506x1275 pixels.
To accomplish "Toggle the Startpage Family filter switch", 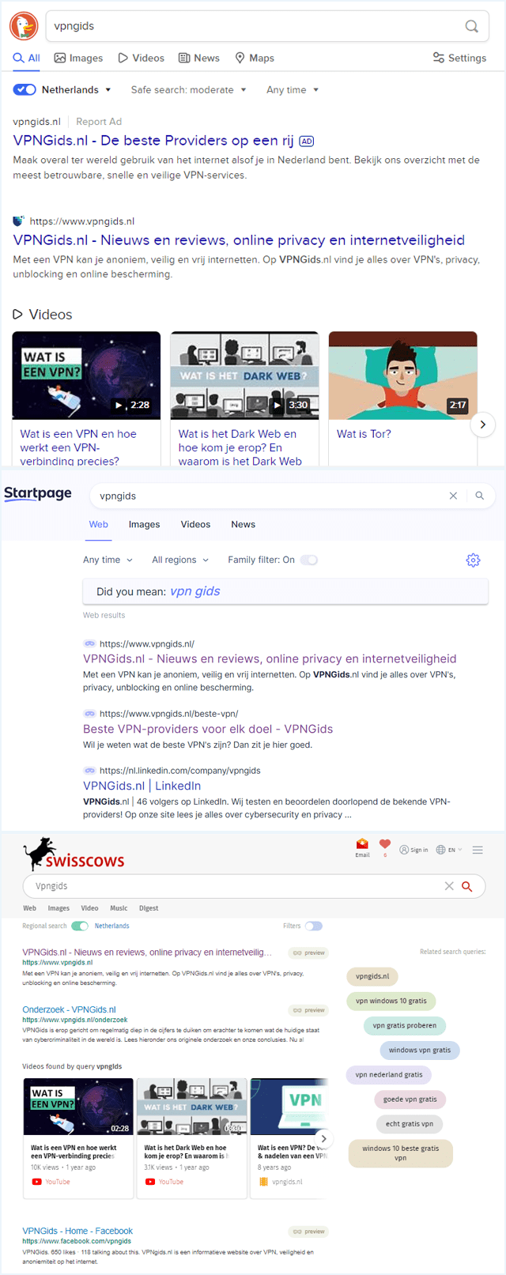I will [309, 560].
